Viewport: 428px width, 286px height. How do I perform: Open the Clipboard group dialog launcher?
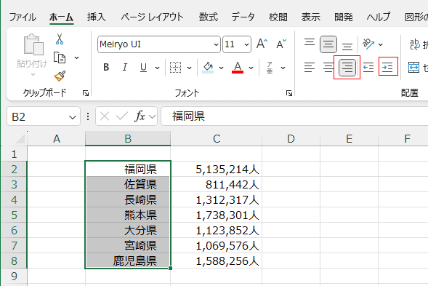(x=86, y=93)
